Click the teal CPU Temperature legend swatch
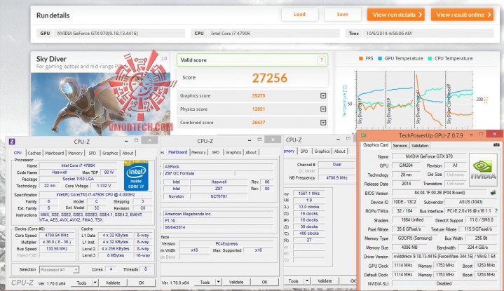 430,58
